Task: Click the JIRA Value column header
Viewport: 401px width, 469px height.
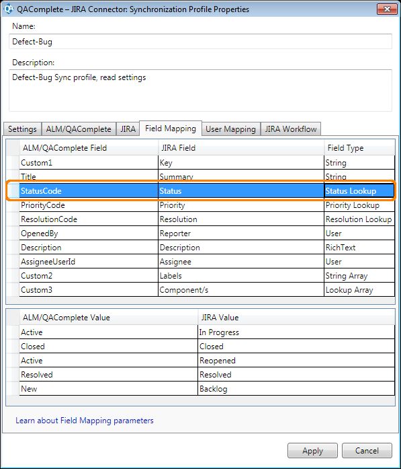Action: [296, 318]
